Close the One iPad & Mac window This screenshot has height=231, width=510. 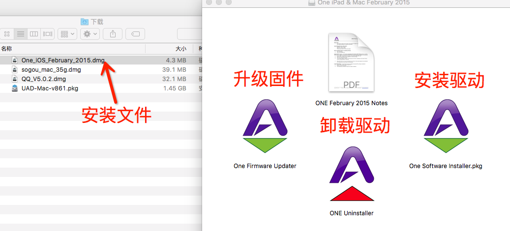209,2
